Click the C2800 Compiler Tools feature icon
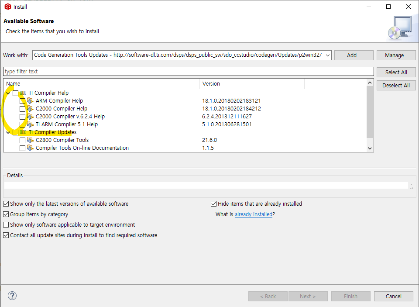Viewport: 419px width, 307px height. click(x=30, y=140)
